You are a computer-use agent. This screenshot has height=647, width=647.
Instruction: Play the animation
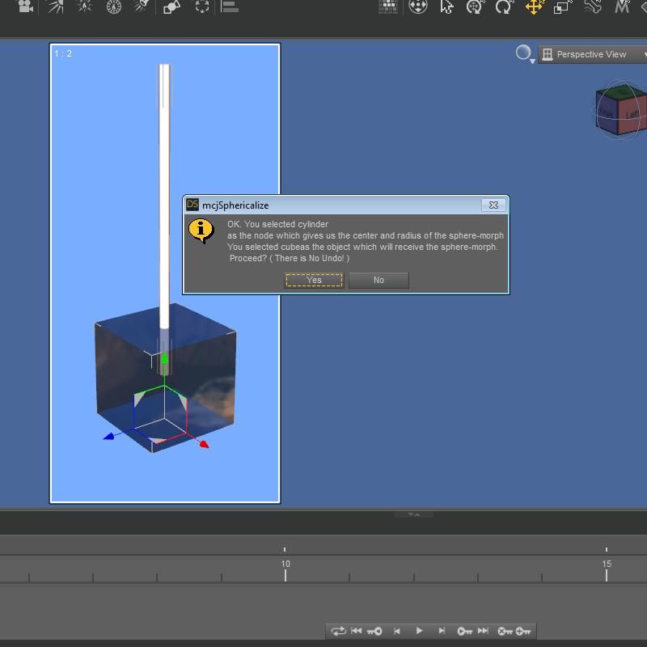pos(419,631)
